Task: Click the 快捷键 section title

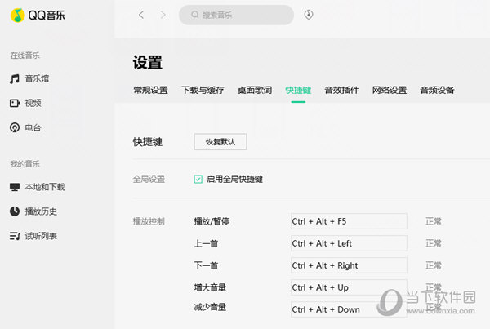Action: [148, 142]
